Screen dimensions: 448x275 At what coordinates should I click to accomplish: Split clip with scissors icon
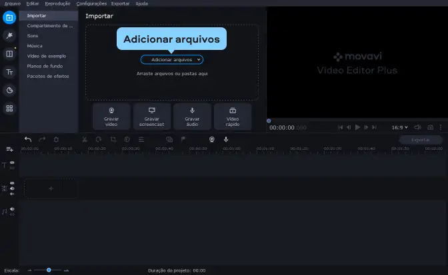[x=85, y=139]
